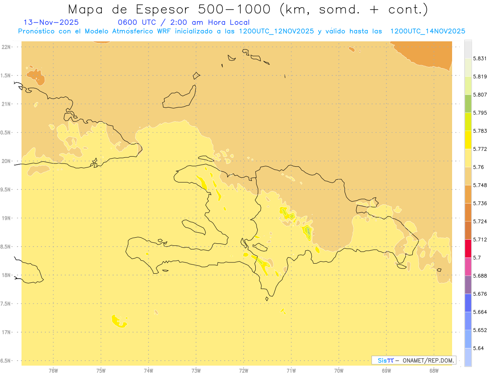Click colorbar value '5.724'
Screen dimensions: 487x376
click(480, 221)
